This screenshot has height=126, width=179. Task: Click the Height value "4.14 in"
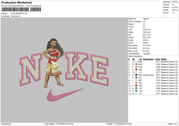[x=175, y=7]
